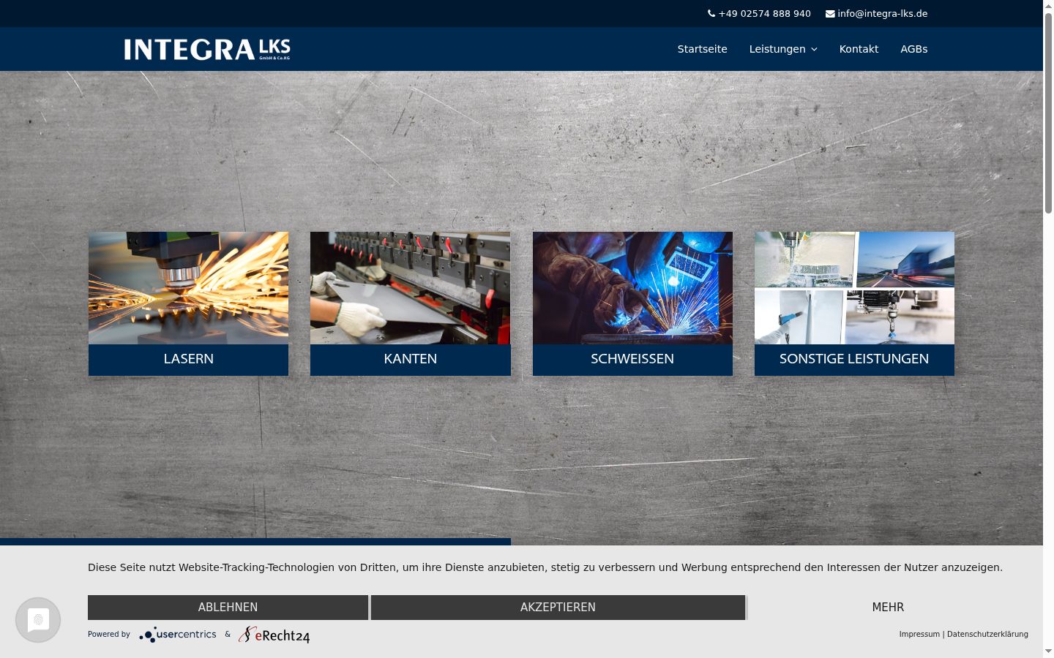Open the Leistungen menu item

click(x=777, y=49)
